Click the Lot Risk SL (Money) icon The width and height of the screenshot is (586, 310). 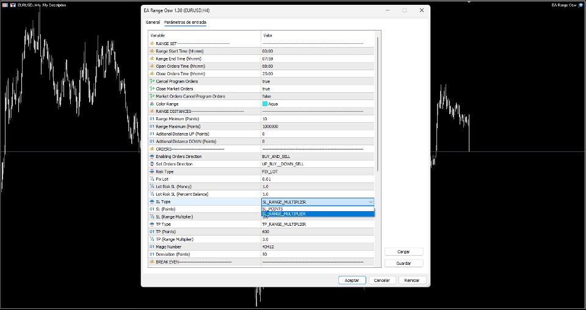[x=152, y=186]
